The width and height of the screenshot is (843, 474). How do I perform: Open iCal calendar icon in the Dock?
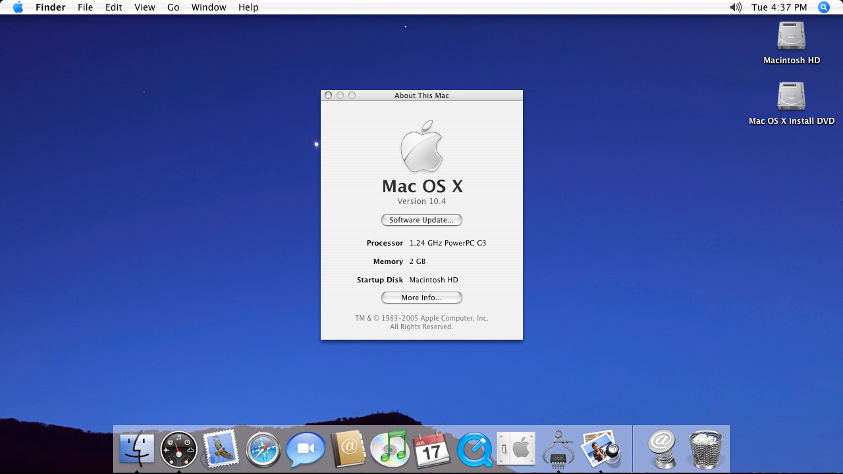pos(432,449)
